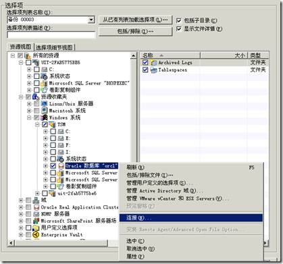The image size is (283, 264).
Task: Check the UIT-2FAB5775BE6 checkbox
Action: coord(28,62)
